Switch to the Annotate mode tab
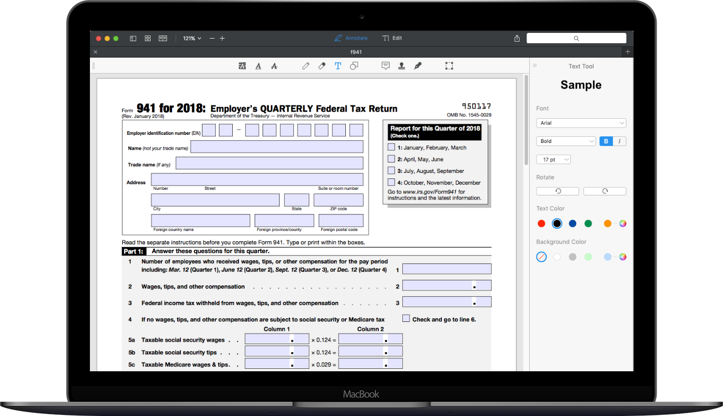The width and height of the screenshot is (723, 416). tap(351, 39)
